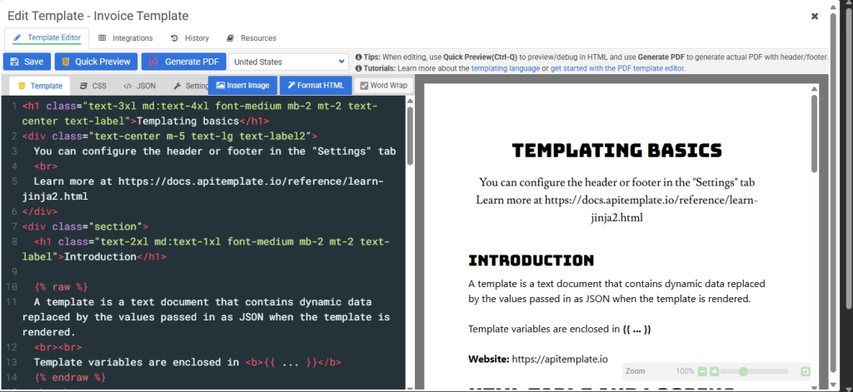Screen dimensions: 853x392
Task: Toggle the Word Wrap checkbox
Action: coord(364,85)
